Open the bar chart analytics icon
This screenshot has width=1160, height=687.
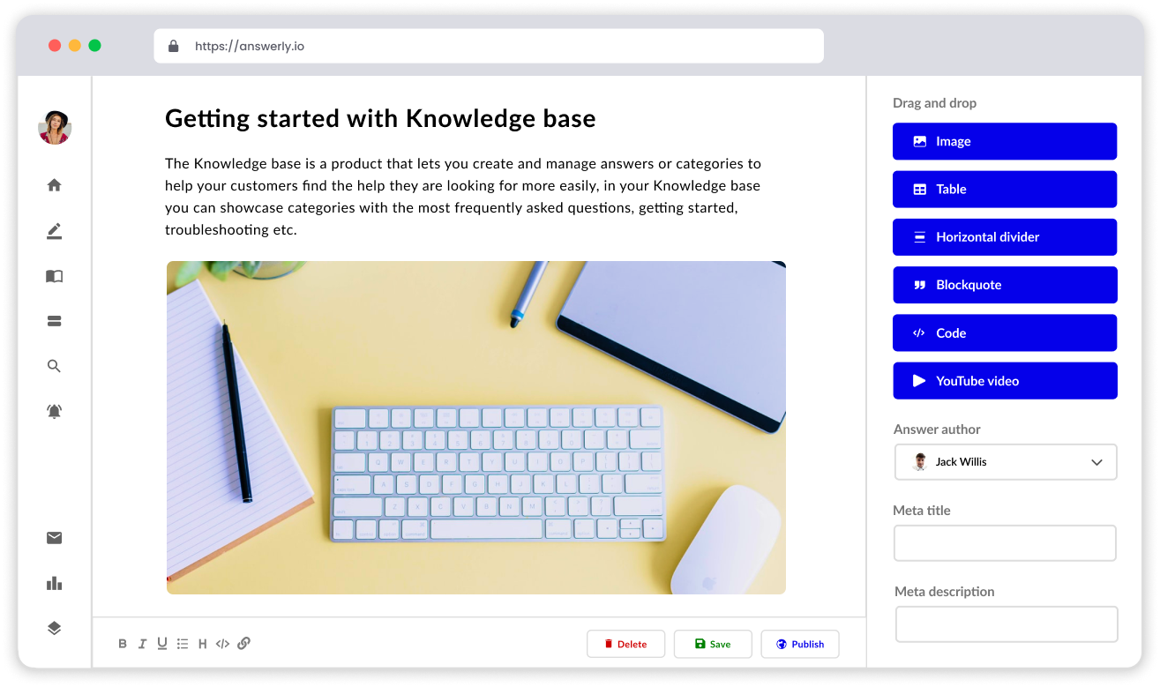click(54, 583)
